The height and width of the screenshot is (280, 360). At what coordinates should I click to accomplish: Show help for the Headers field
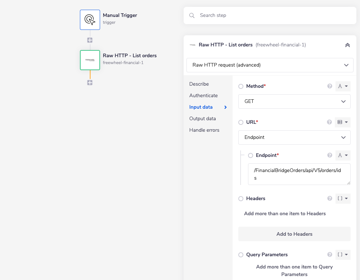tap(329, 199)
